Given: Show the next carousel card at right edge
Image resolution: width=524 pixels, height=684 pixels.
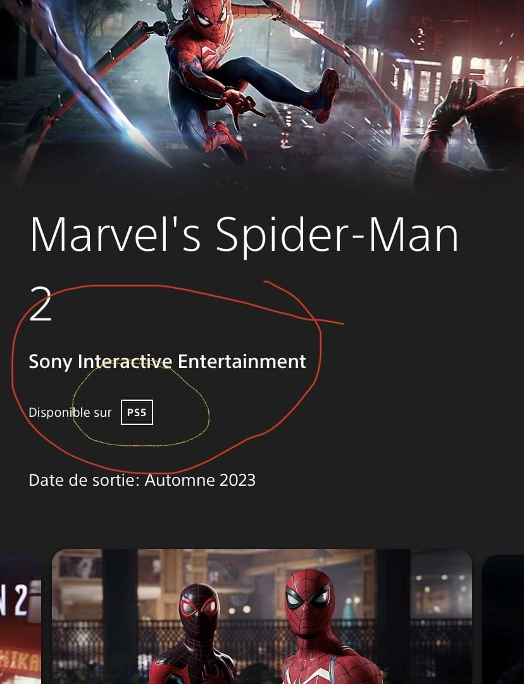Looking at the screenshot, I should [x=504, y=619].
